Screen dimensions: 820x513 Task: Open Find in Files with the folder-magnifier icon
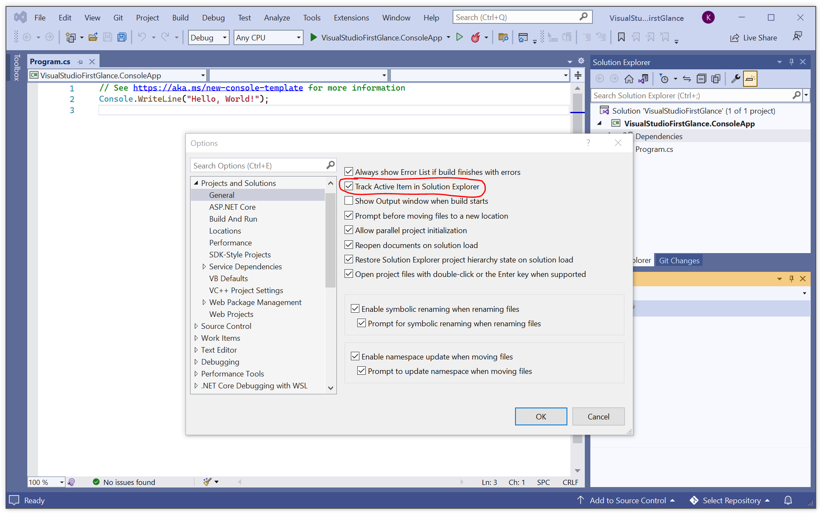(503, 37)
